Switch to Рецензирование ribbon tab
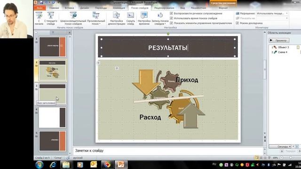The width and height of the screenshot is (301, 169). 164,8
